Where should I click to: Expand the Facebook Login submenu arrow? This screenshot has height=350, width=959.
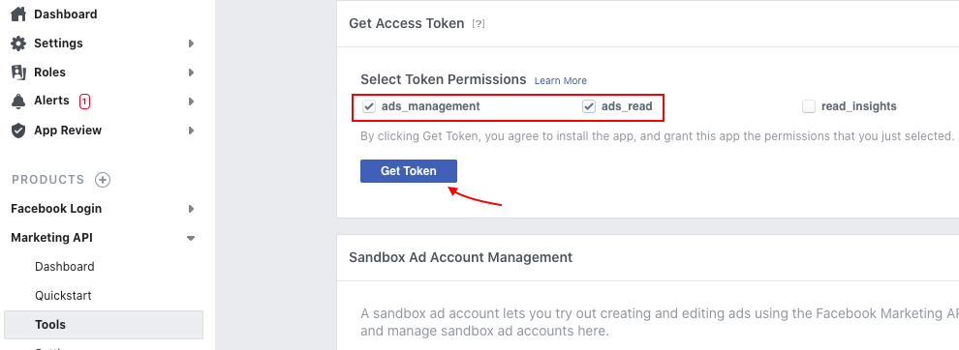pyautogui.click(x=192, y=209)
